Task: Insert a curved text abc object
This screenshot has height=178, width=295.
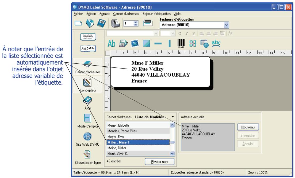Action: pyautogui.click(x=216, y=43)
